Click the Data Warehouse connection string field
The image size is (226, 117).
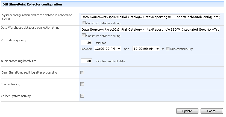click(x=150, y=30)
